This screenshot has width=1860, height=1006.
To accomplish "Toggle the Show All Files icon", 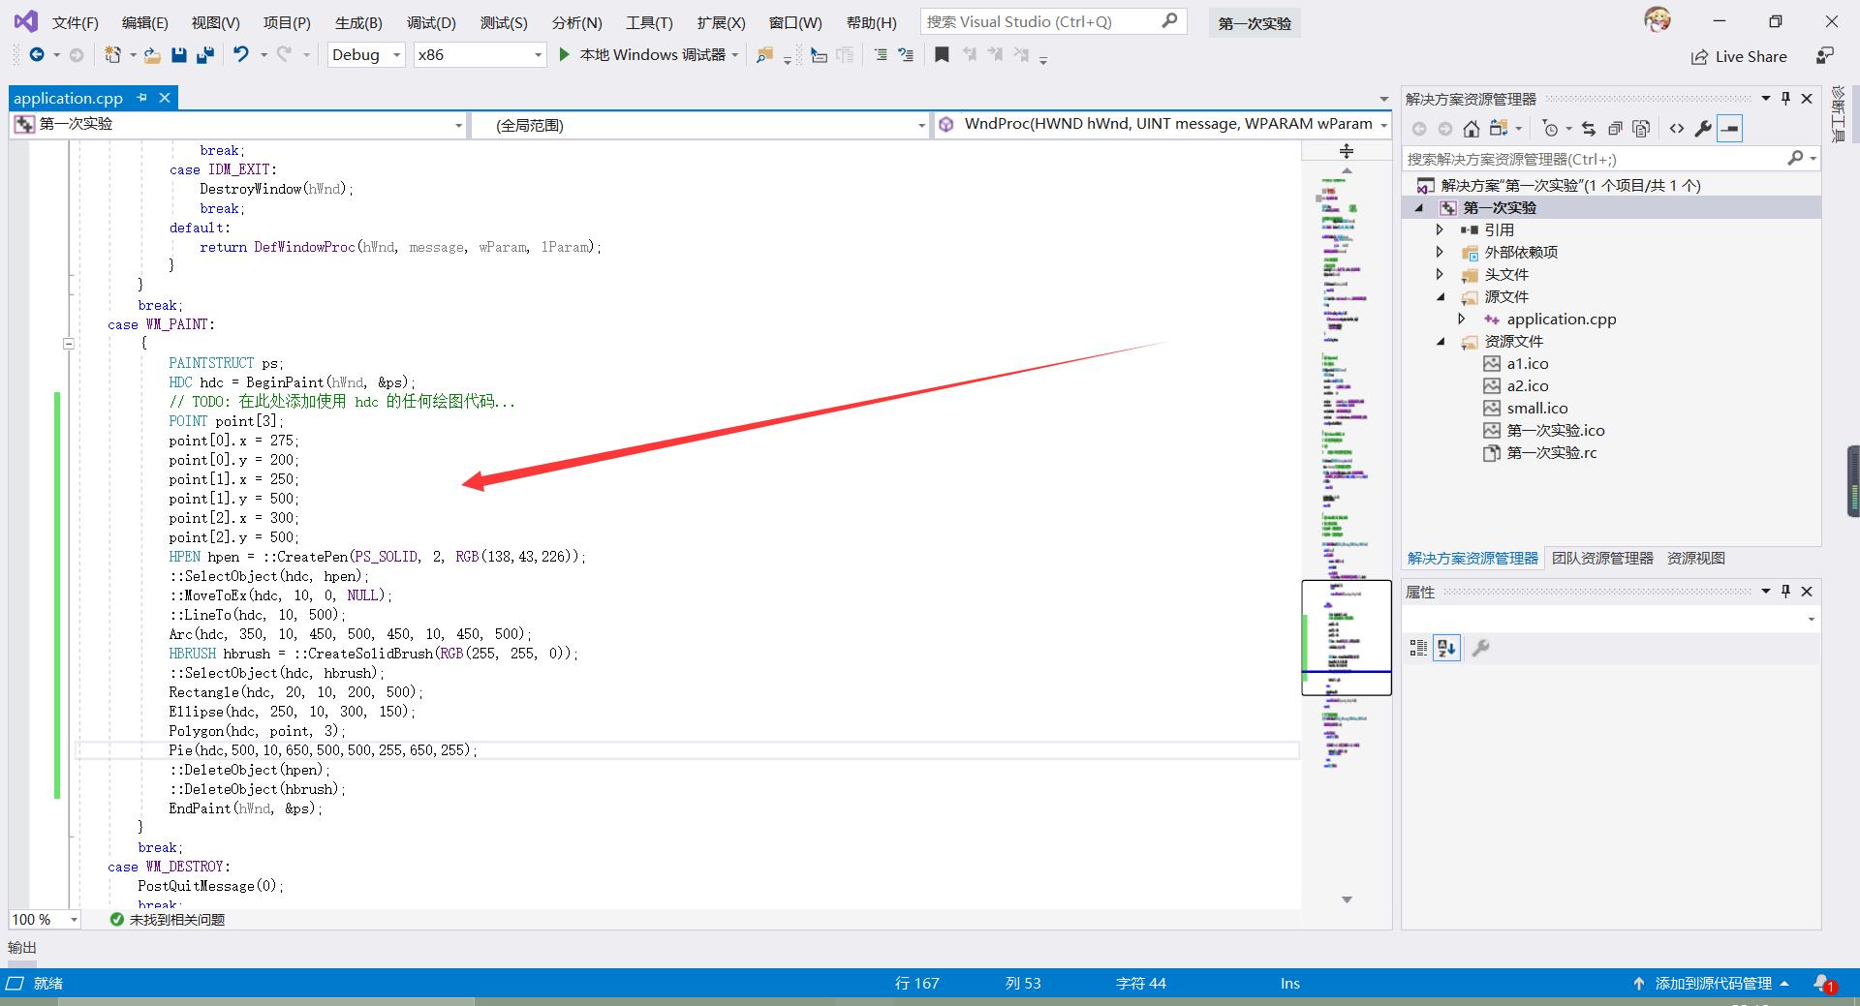I will tap(1641, 129).
